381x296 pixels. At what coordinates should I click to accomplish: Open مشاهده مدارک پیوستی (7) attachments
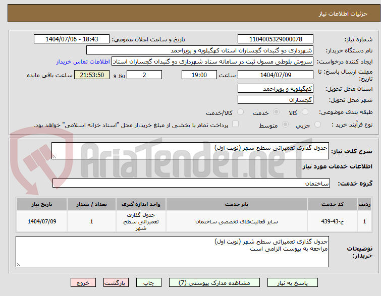tap(214, 283)
